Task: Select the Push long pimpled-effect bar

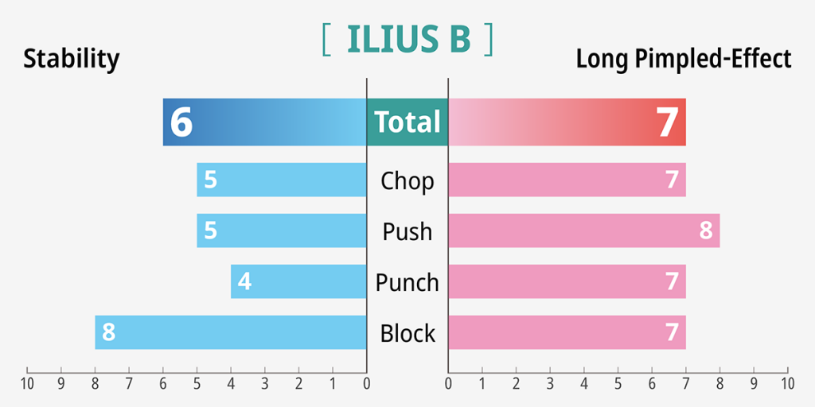Action: (x=583, y=231)
